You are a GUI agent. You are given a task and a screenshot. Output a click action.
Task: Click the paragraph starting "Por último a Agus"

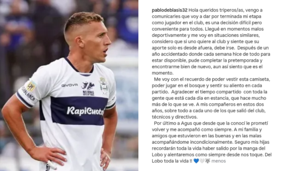tap(212, 142)
